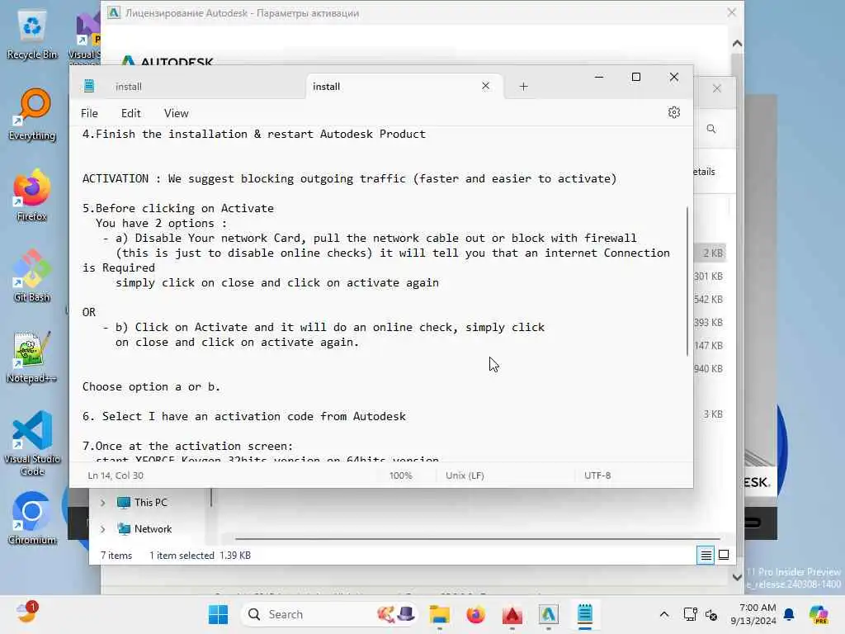Click the Notepad app icon in title bar
Image resolution: width=845 pixels, height=634 pixels.
[x=89, y=86]
